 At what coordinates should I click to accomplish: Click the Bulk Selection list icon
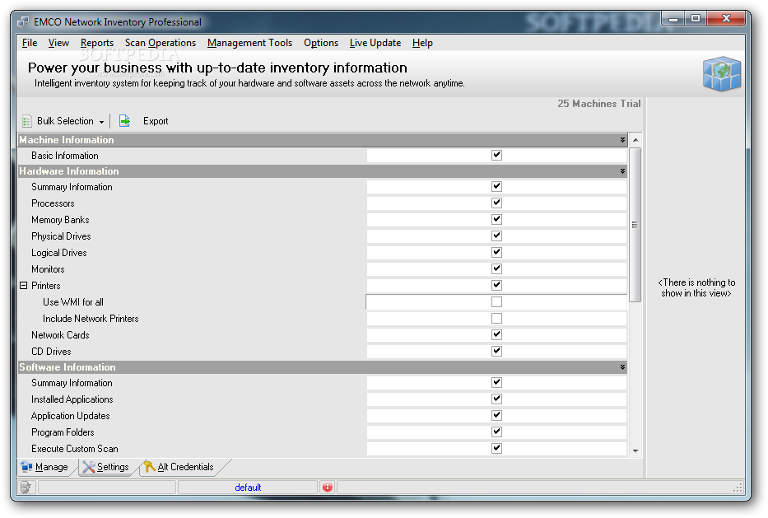[x=26, y=121]
